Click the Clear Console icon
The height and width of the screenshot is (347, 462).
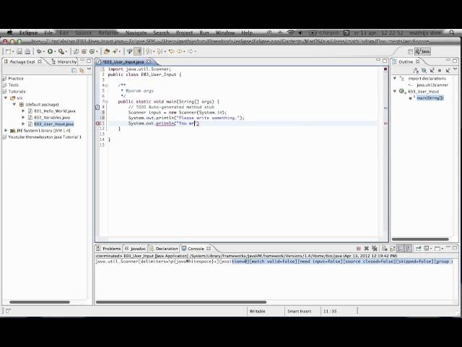point(385,249)
